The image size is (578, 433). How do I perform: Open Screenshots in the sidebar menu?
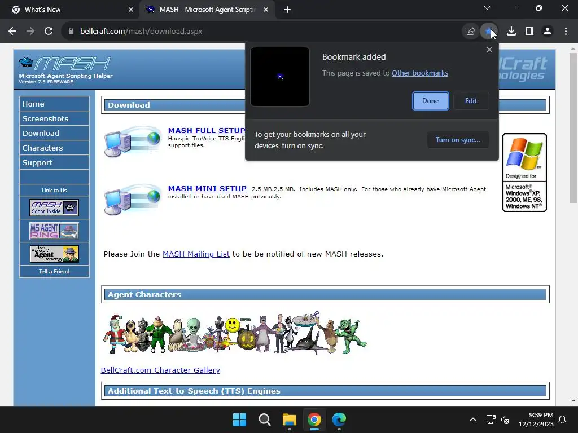pyautogui.click(x=54, y=118)
